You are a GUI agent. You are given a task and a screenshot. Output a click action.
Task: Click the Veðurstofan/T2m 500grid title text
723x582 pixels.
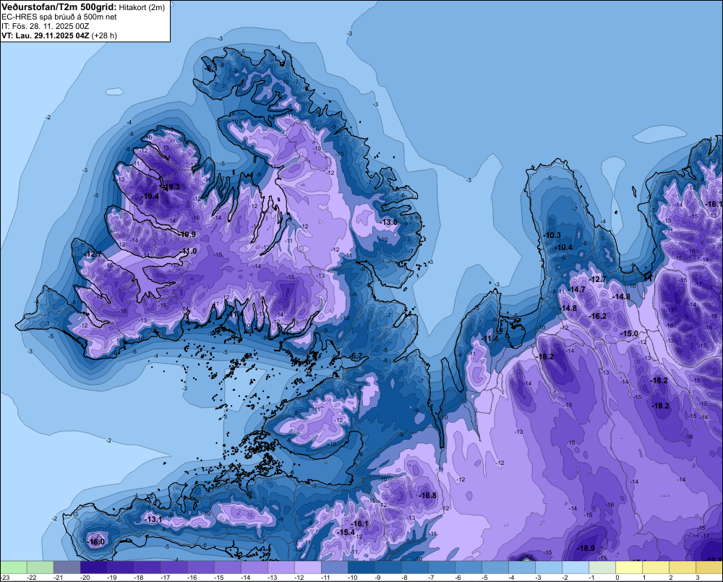[59, 7]
